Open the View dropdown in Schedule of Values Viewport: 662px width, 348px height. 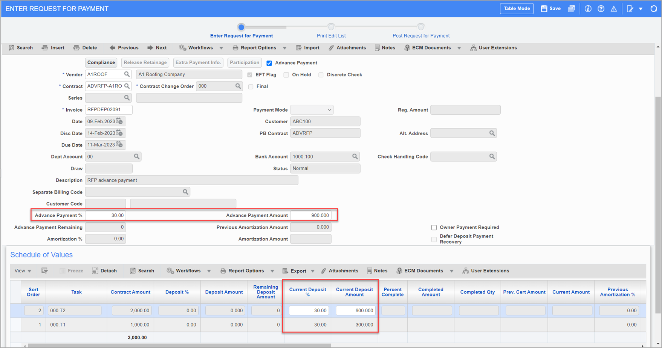coord(23,271)
